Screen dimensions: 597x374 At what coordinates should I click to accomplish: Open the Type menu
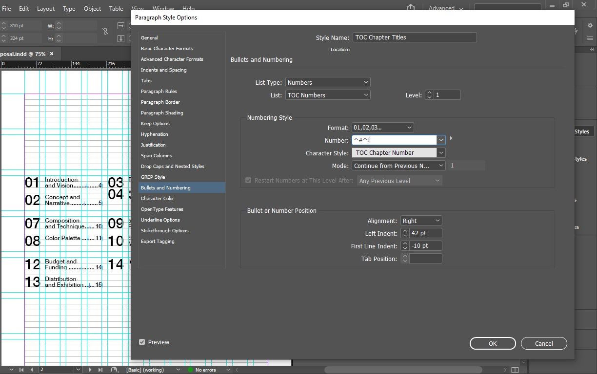coord(69,8)
